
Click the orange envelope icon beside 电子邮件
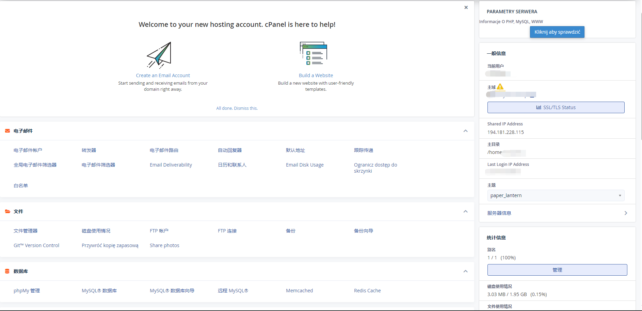(x=7, y=131)
